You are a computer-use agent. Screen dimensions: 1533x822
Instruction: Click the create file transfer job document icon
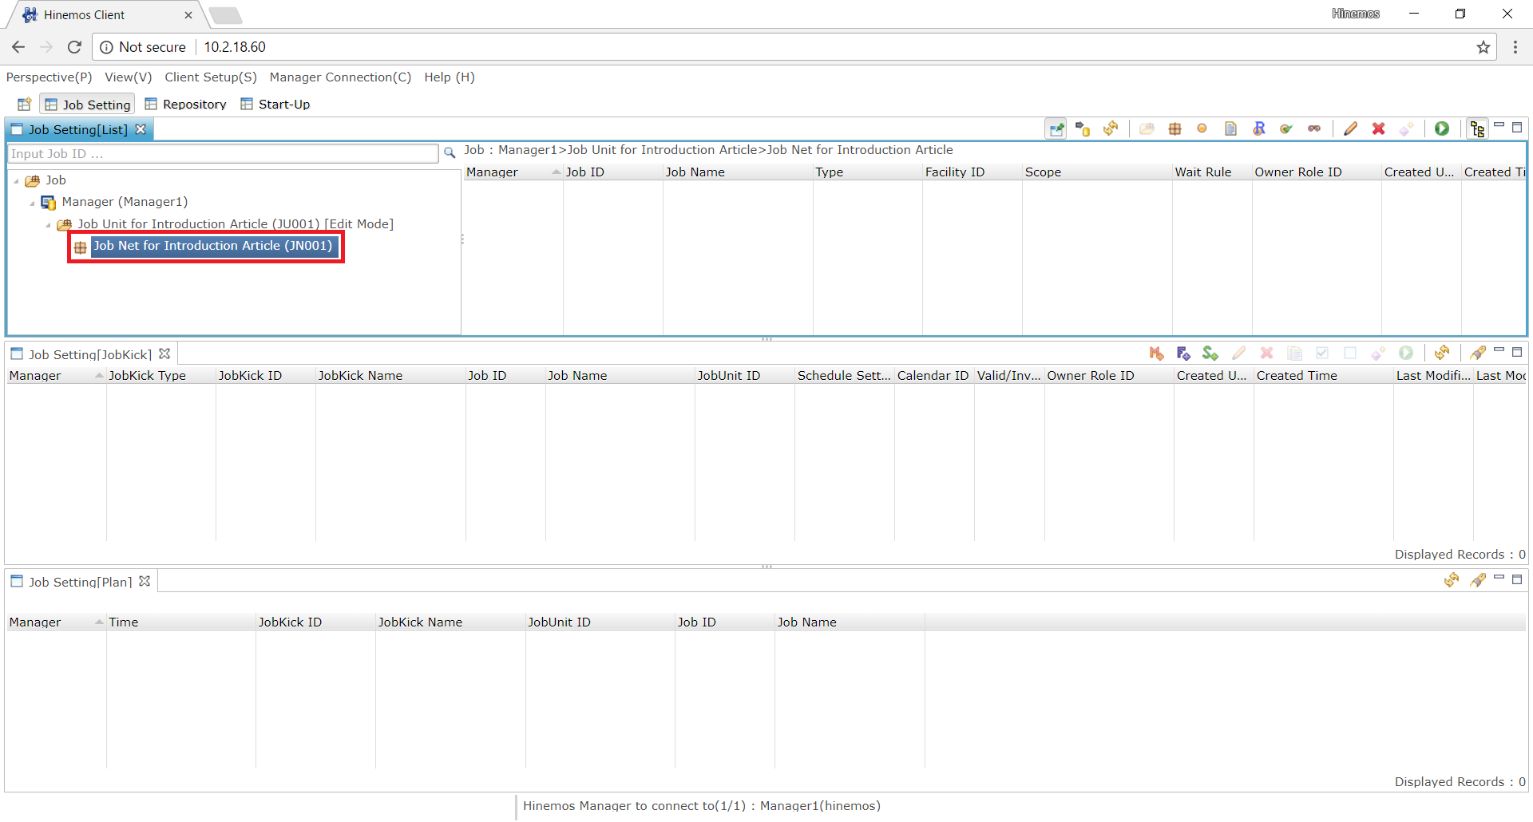pos(1230,128)
